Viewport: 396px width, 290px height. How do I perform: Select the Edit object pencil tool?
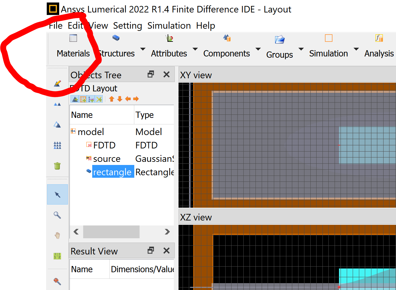pos(57,83)
